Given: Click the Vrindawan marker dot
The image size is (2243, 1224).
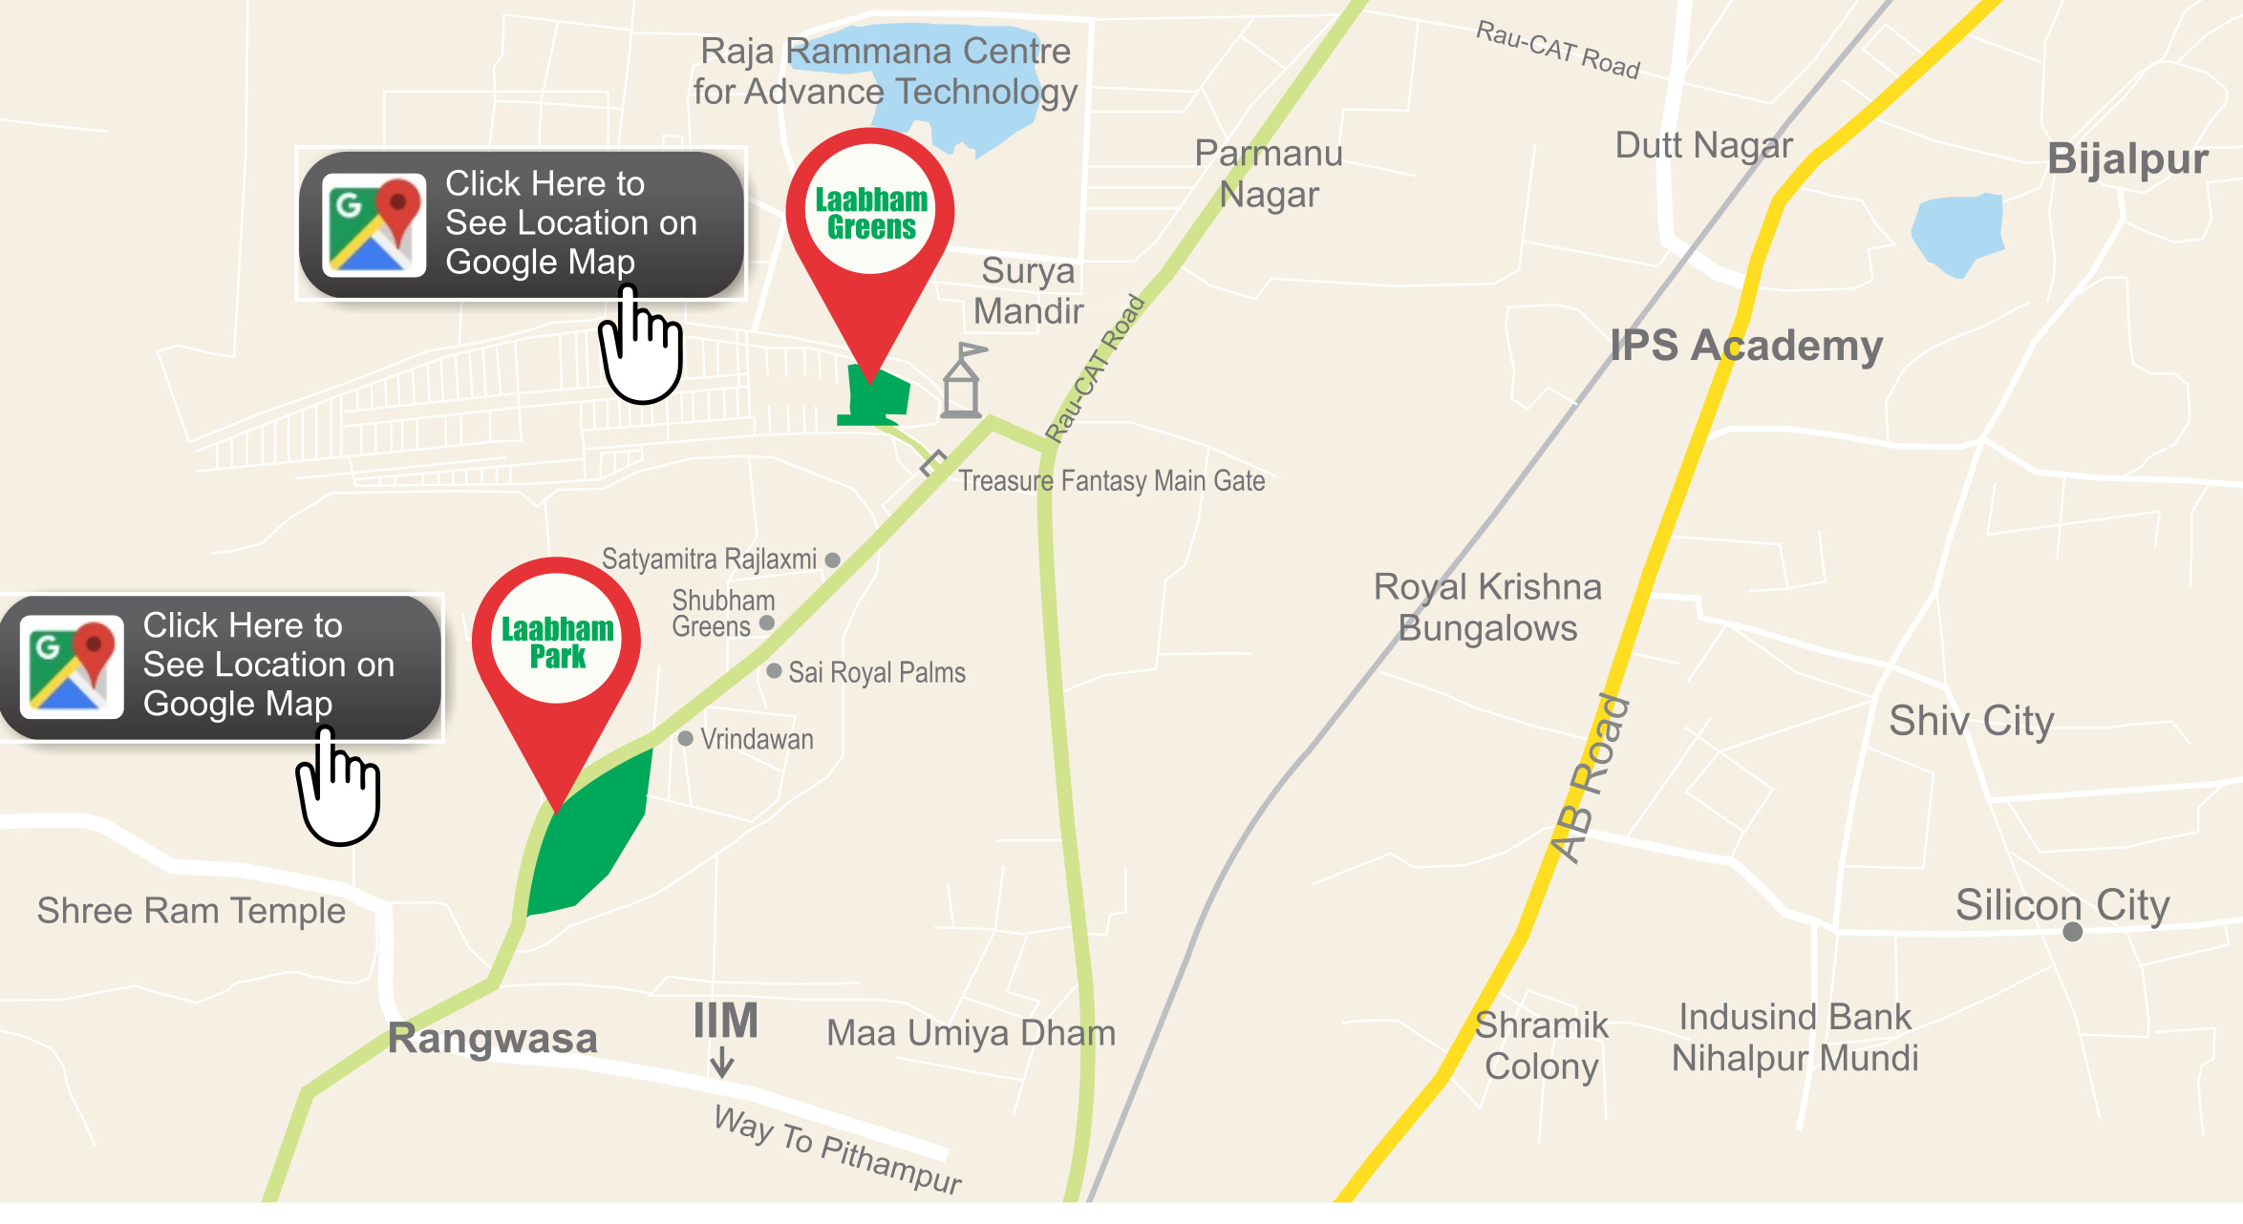Looking at the screenshot, I should click(x=685, y=738).
